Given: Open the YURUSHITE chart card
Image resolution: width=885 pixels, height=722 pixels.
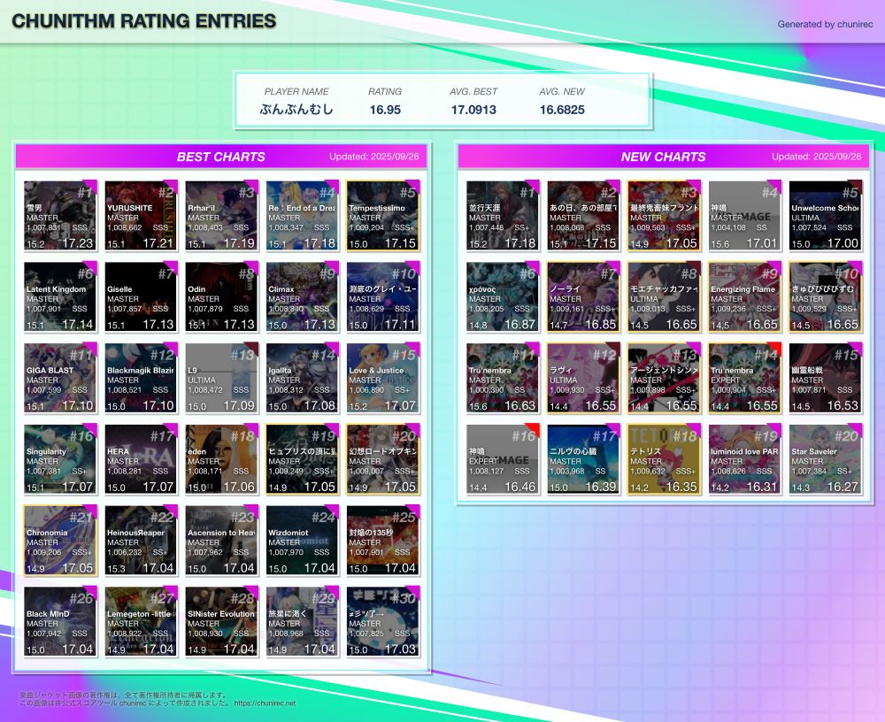Looking at the screenshot, I should pos(141,216).
